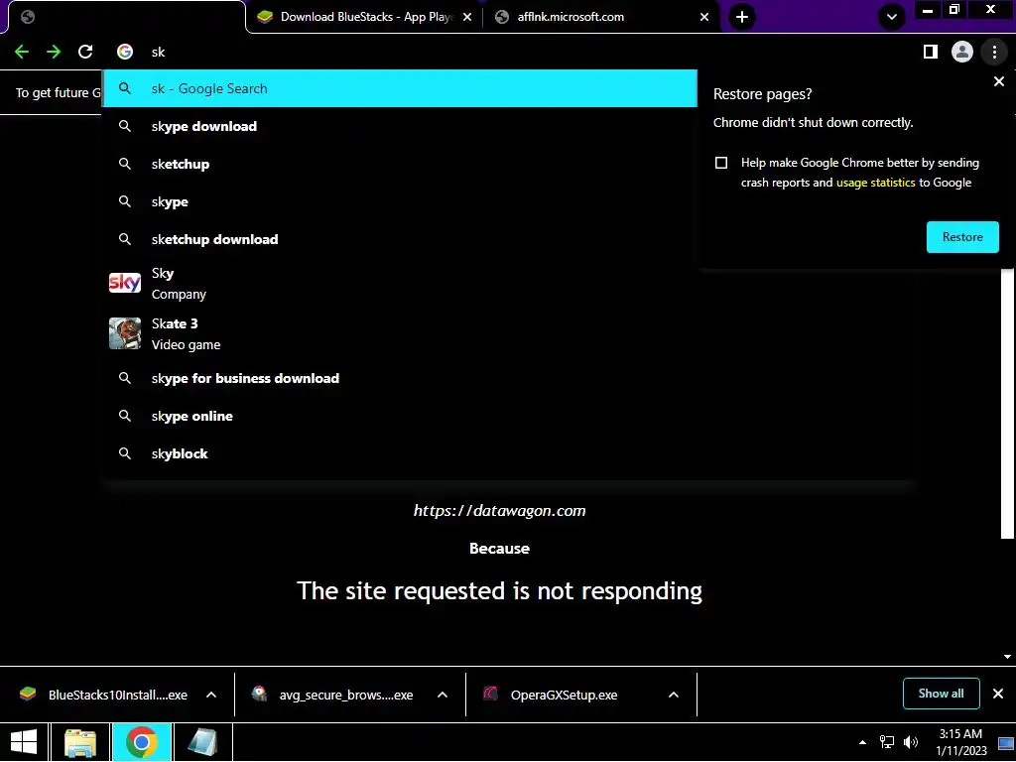Open a new tab with plus button
Image resolution: width=1016 pixels, height=762 pixels.
742,17
